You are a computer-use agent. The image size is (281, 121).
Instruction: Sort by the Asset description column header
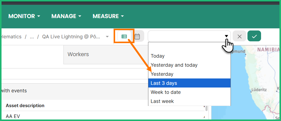click(25, 106)
